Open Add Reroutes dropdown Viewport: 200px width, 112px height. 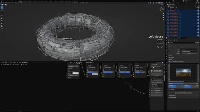click(x=157, y=77)
